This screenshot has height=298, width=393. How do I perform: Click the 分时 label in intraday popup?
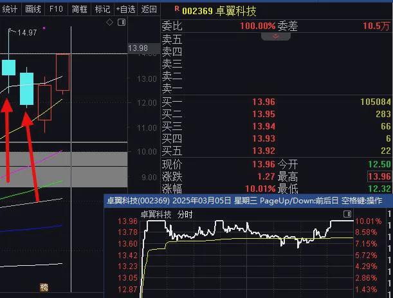pyautogui.click(x=185, y=215)
